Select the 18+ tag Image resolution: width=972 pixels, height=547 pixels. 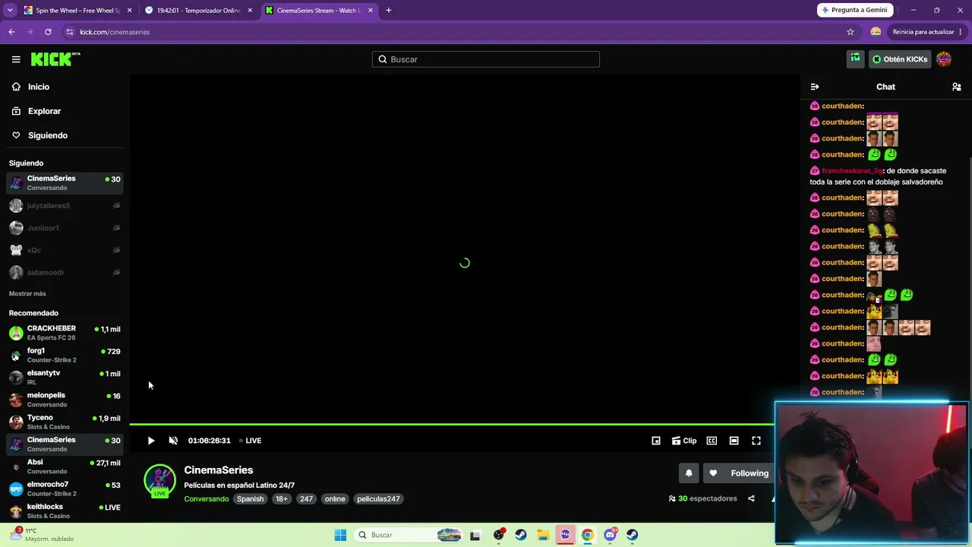(282, 499)
